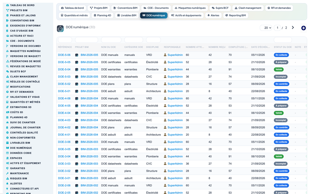Open the Reporting BIM tab
Screen dimensions: 313x194
[x=236, y=15]
